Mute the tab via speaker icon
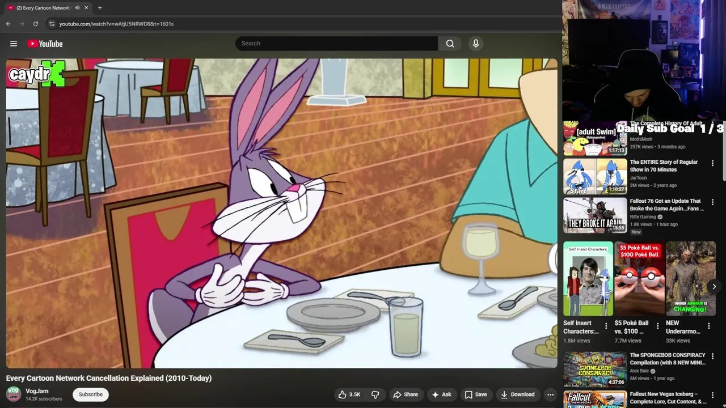The height and width of the screenshot is (408, 726). coord(77,7)
